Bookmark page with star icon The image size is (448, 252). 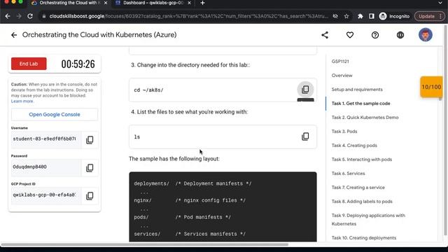coord(346,16)
